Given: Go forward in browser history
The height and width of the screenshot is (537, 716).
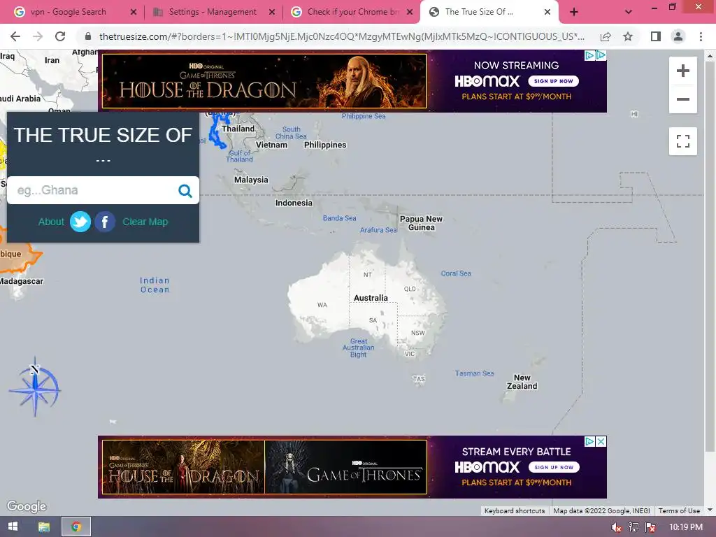Looking at the screenshot, I should point(38,36).
